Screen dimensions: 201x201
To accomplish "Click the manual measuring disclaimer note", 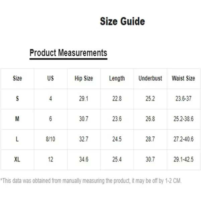I will [91, 181].
